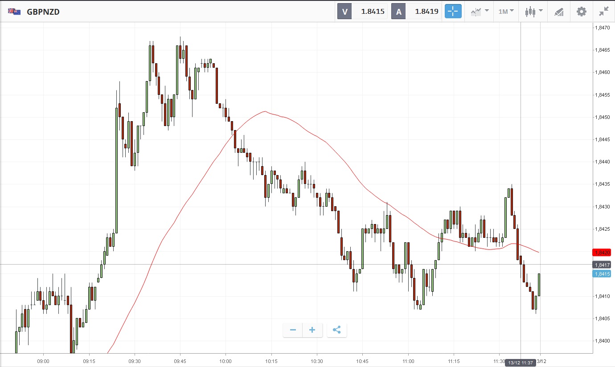
Task: Click the 1,8450 price axis label
Action: tap(602, 117)
